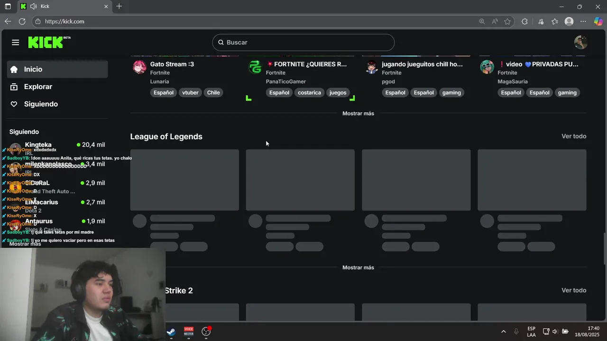This screenshot has width=607, height=341.
Task: Open Steam from the taskbar
Action: tap(171, 332)
